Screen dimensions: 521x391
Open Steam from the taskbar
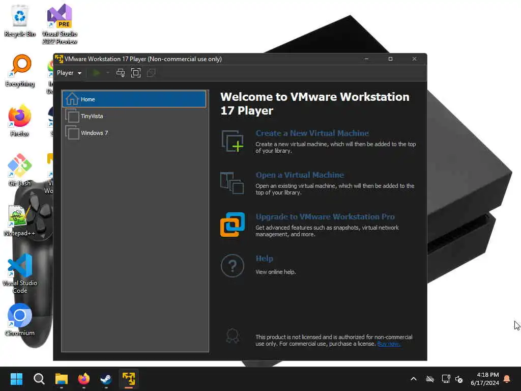click(x=106, y=379)
